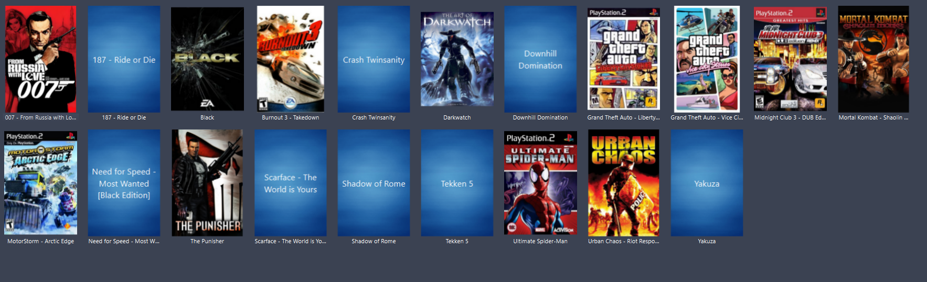Open the Ultimate Spider-Man cover art
Screen dimensions: 927x282
click(540, 183)
